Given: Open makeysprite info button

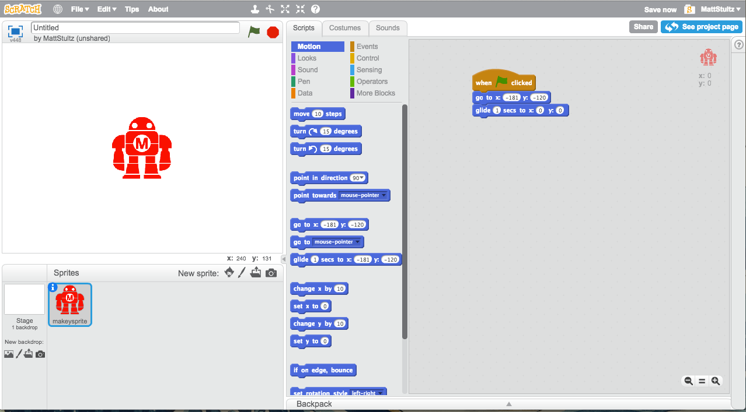Looking at the screenshot, I should 53,287.
